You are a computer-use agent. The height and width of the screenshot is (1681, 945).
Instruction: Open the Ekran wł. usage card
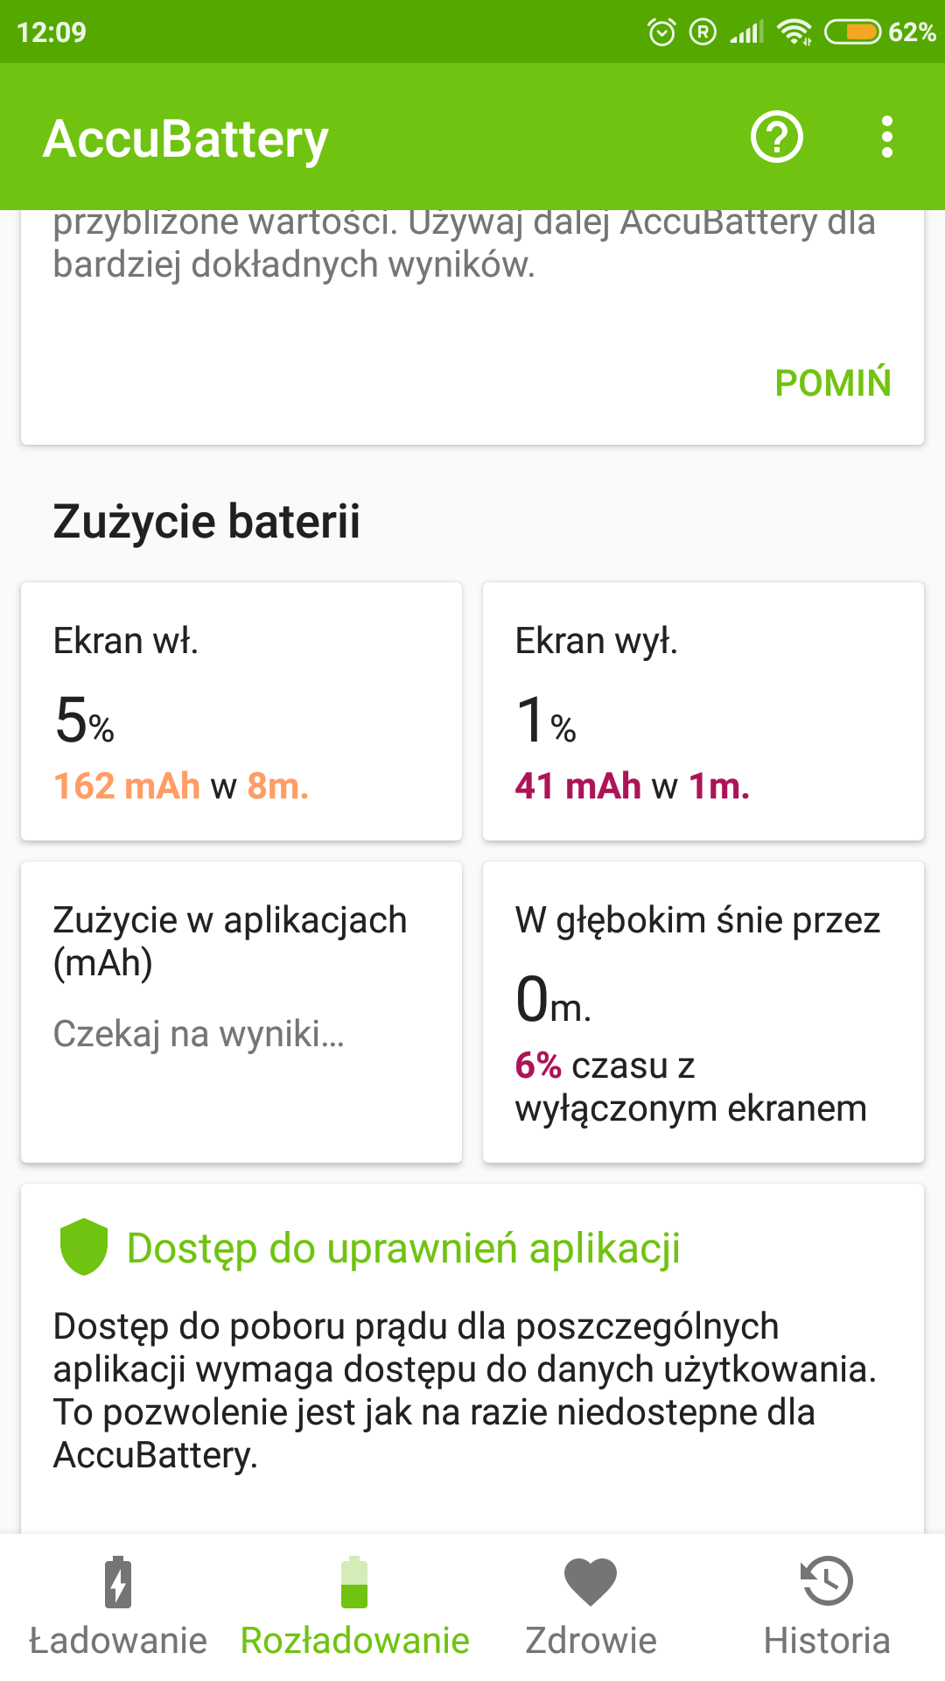241,711
